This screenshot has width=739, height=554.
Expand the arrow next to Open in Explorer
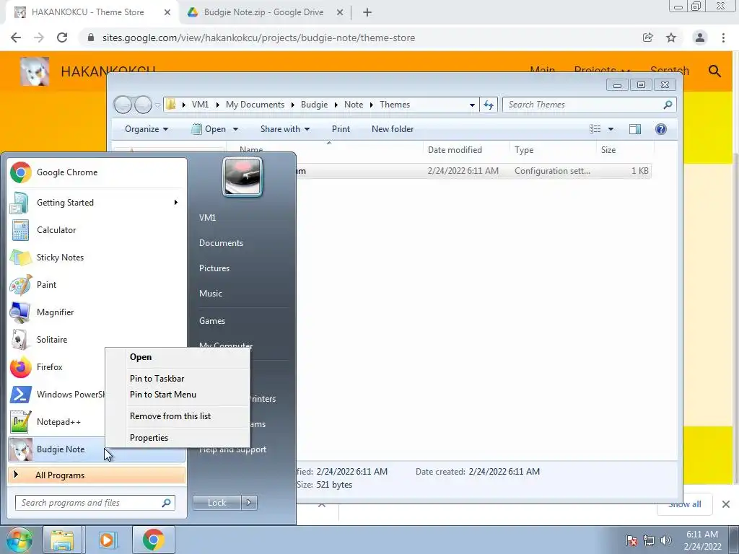click(x=235, y=129)
